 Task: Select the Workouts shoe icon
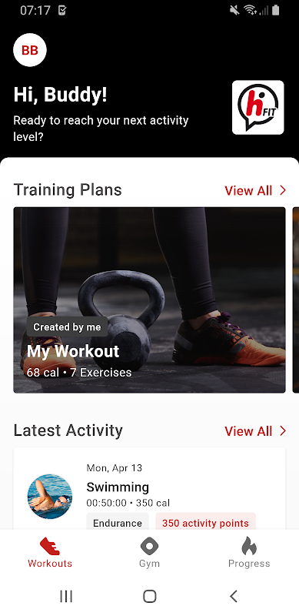[50, 547]
